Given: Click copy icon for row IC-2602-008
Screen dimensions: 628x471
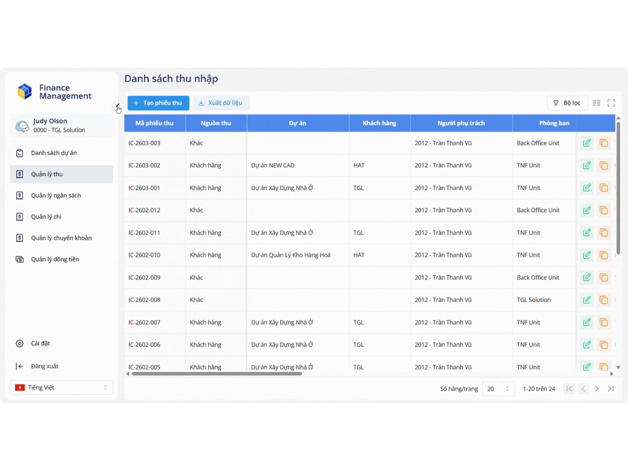Looking at the screenshot, I should pos(603,300).
